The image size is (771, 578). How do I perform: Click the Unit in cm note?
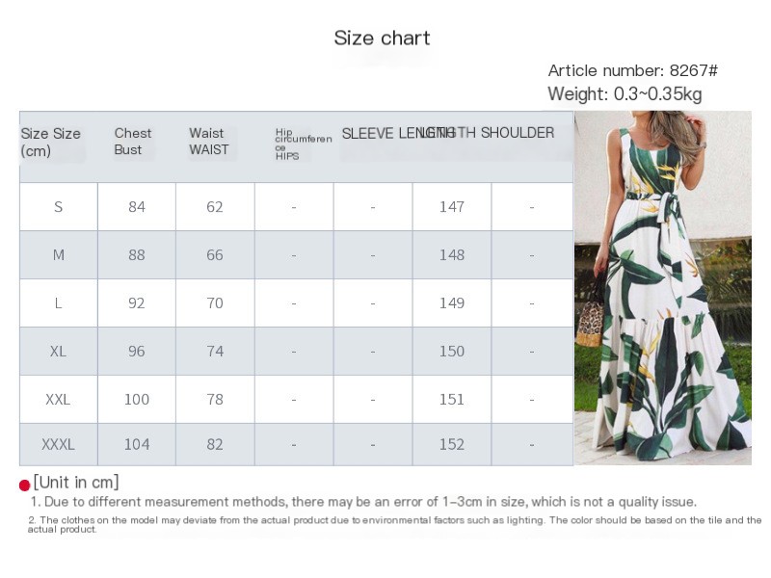click(x=76, y=483)
